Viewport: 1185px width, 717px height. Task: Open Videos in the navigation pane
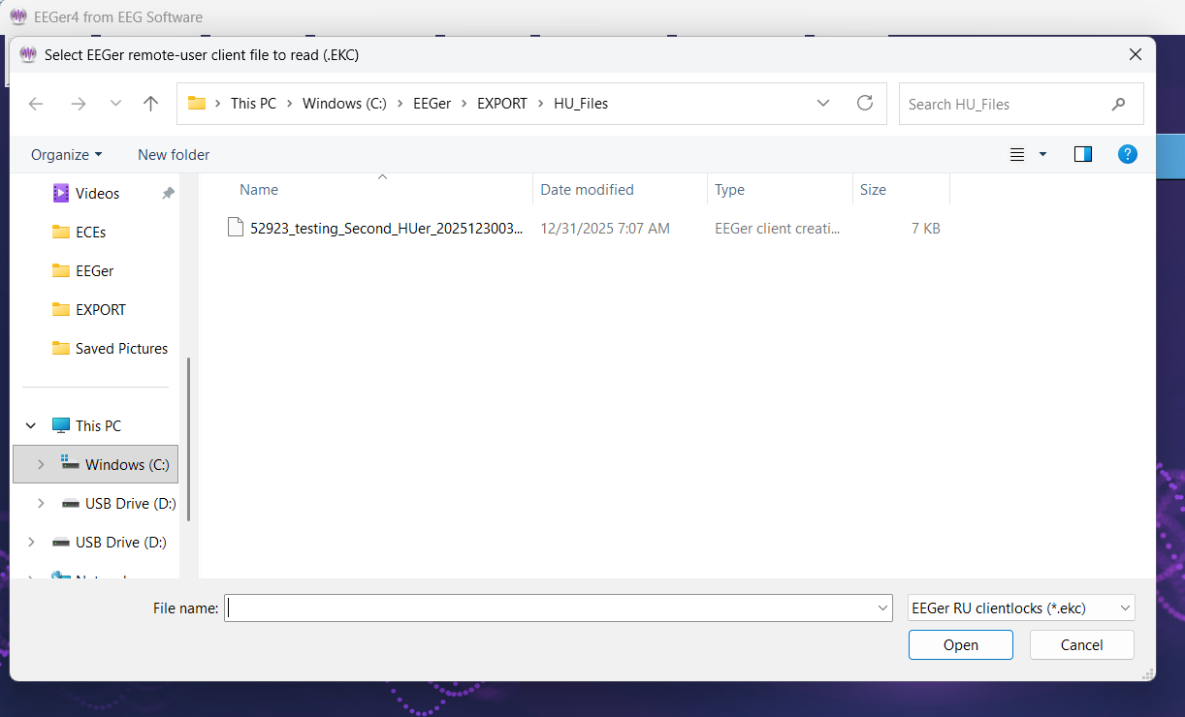tap(97, 193)
